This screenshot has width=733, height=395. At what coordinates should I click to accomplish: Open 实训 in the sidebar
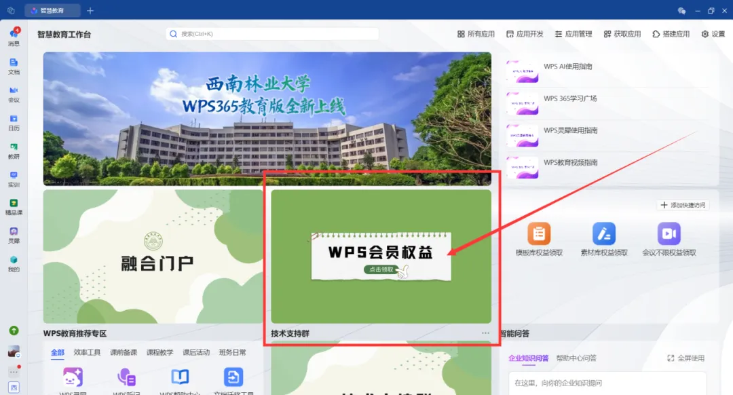tap(14, 178)
